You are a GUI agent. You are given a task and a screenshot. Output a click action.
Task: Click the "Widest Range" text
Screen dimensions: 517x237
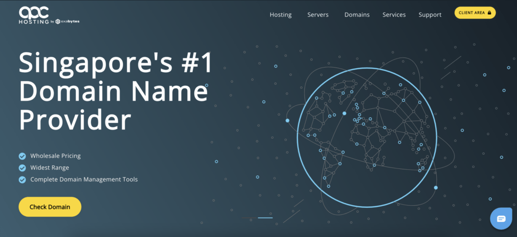point(50,168)
